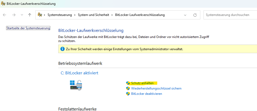This screenshot has height=111, width=257.
Task: Click the Back navigation arrow
Action: 5,15
